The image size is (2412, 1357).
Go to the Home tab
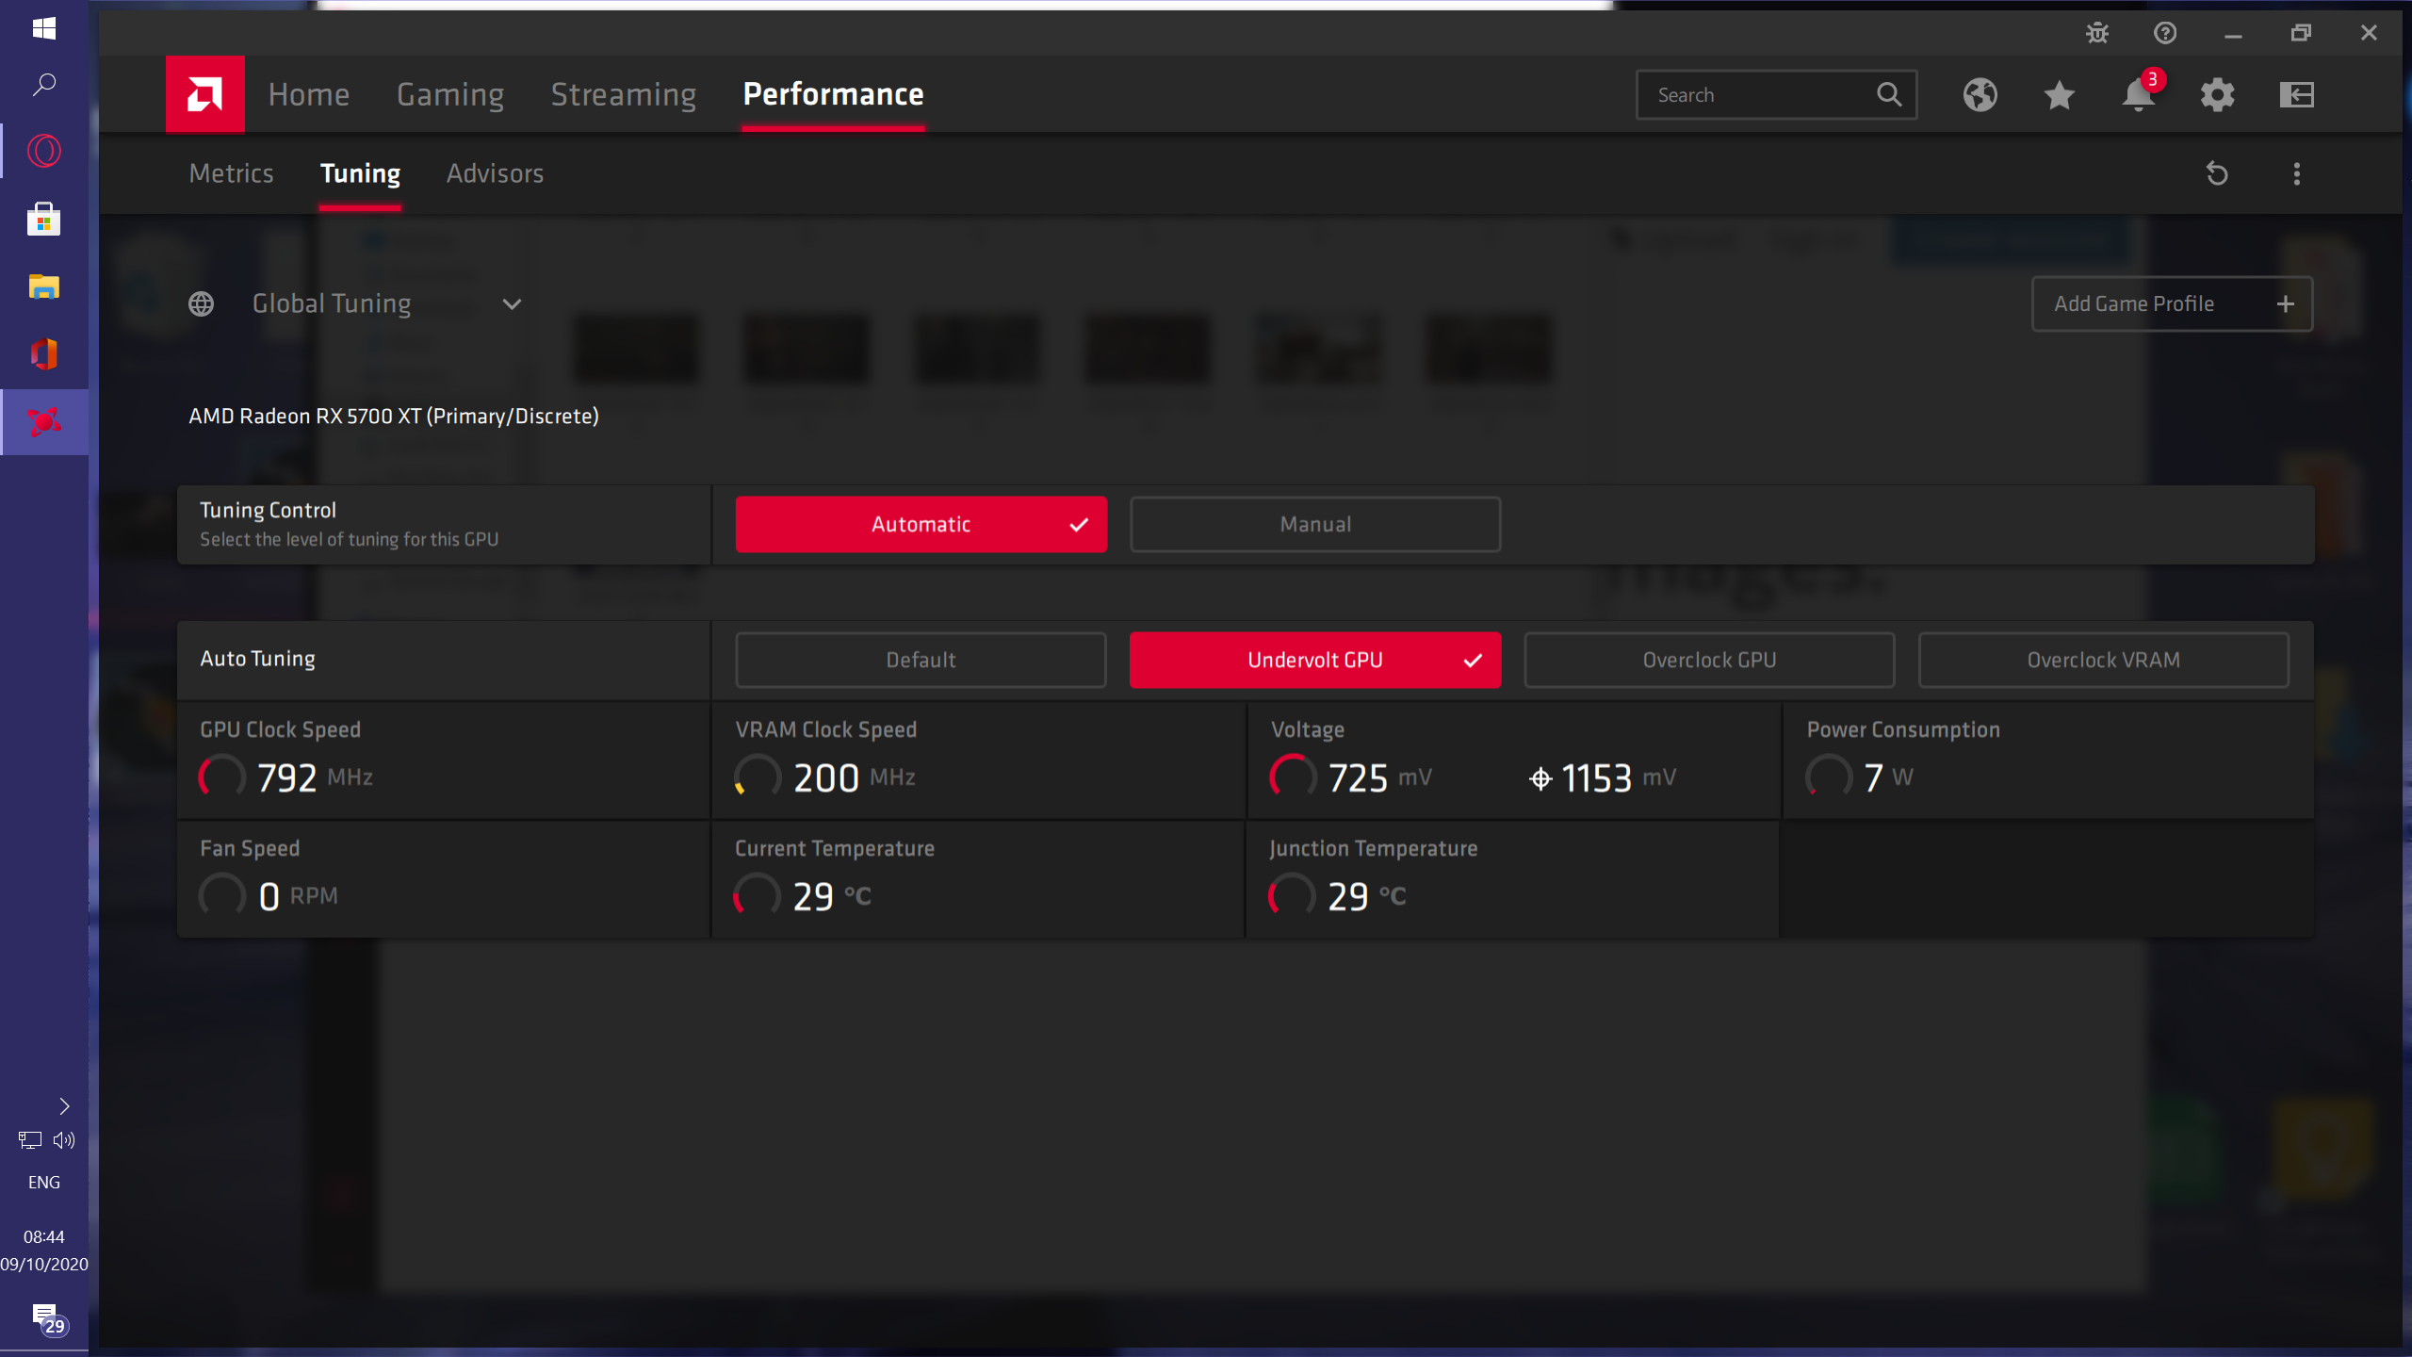[309, 94]
